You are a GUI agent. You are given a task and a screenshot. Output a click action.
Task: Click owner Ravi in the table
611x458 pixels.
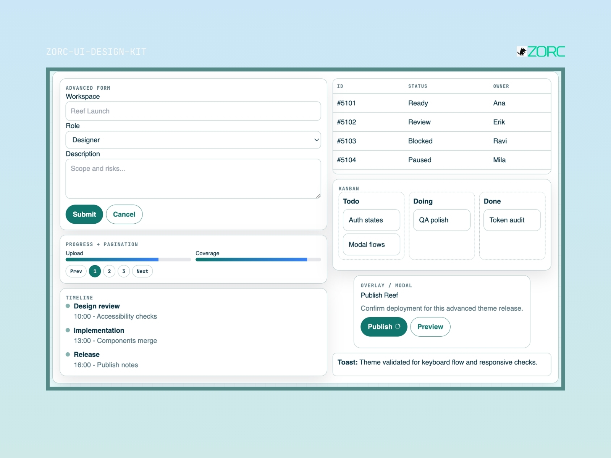coord(500,141)
